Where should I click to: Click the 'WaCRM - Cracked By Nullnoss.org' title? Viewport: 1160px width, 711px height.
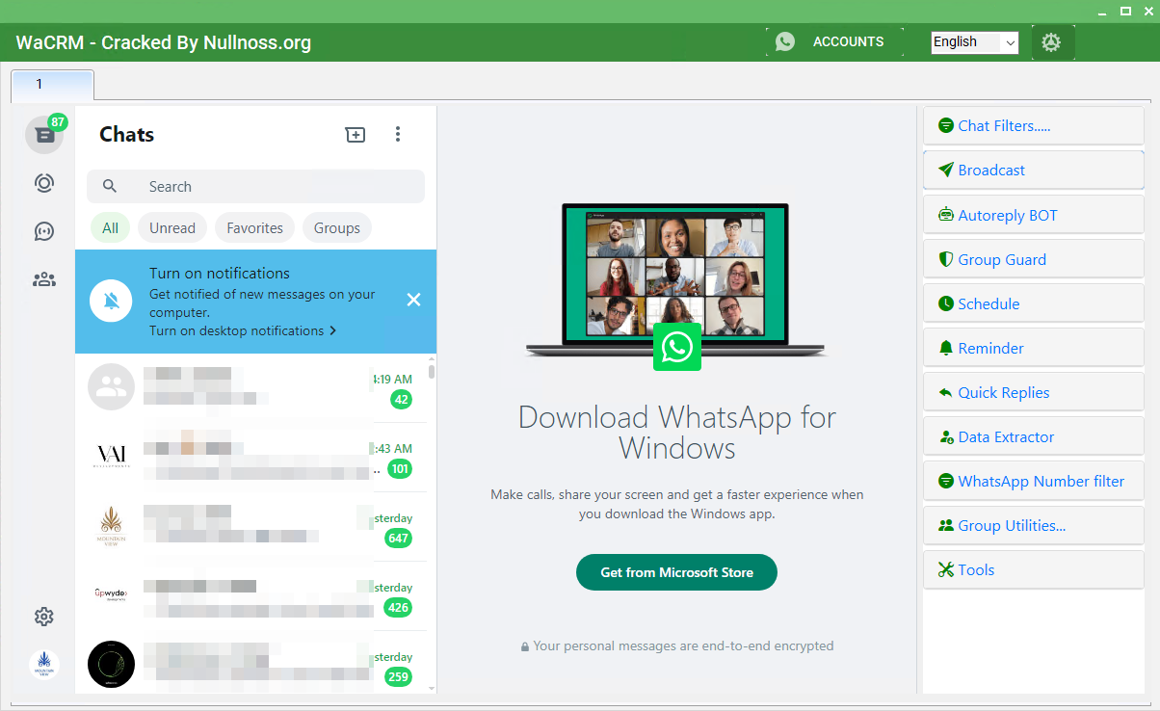pos(164,42)
